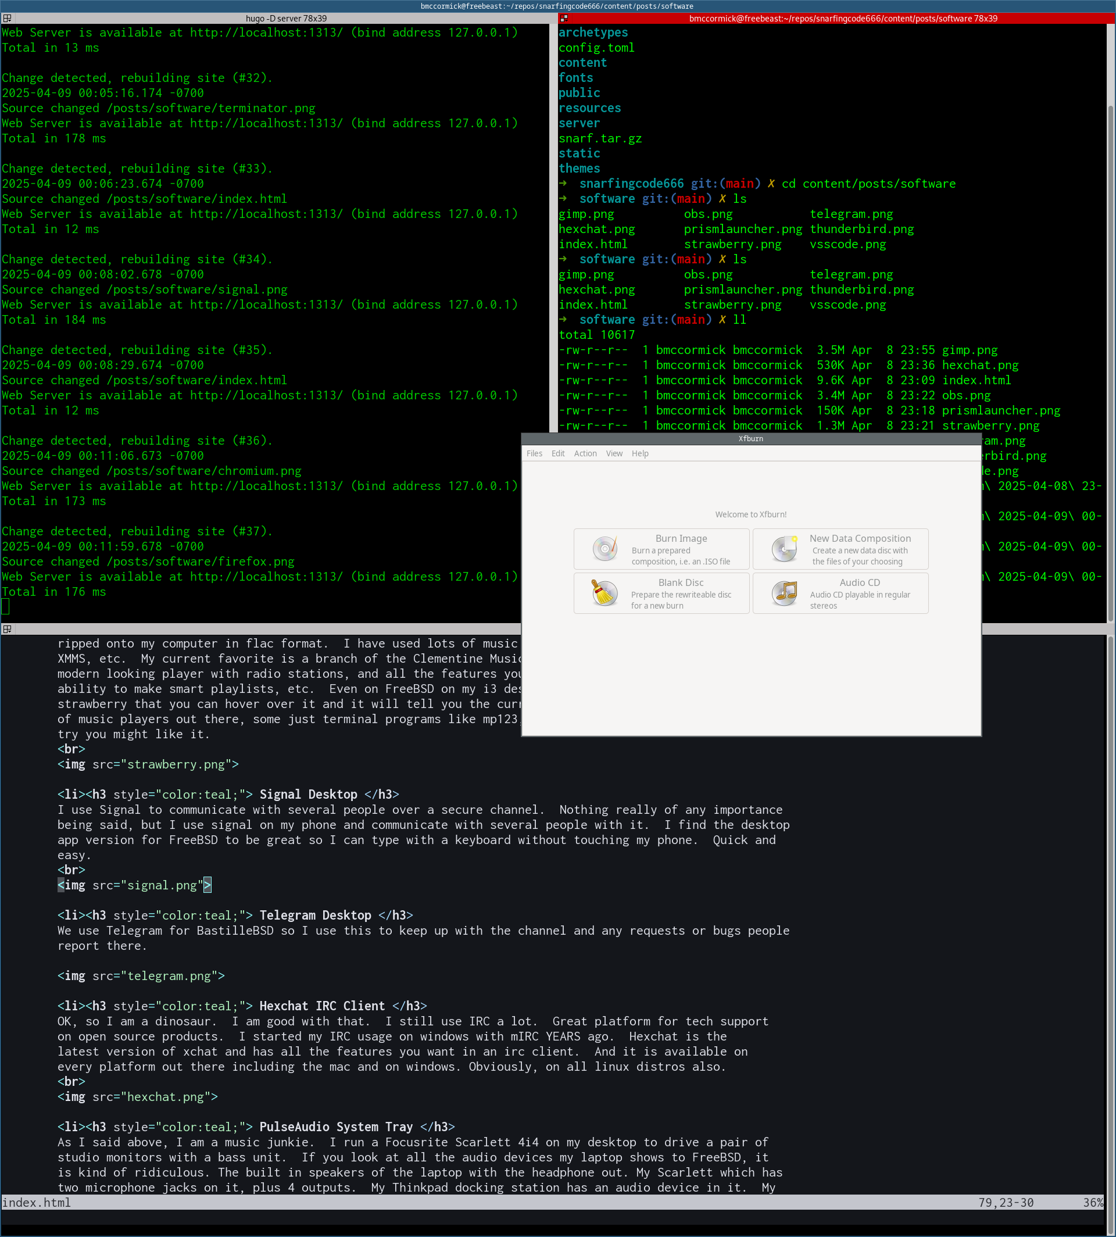
Task: Click the 'gimp.png' row in the ll listing
Action: pos(778,350)
